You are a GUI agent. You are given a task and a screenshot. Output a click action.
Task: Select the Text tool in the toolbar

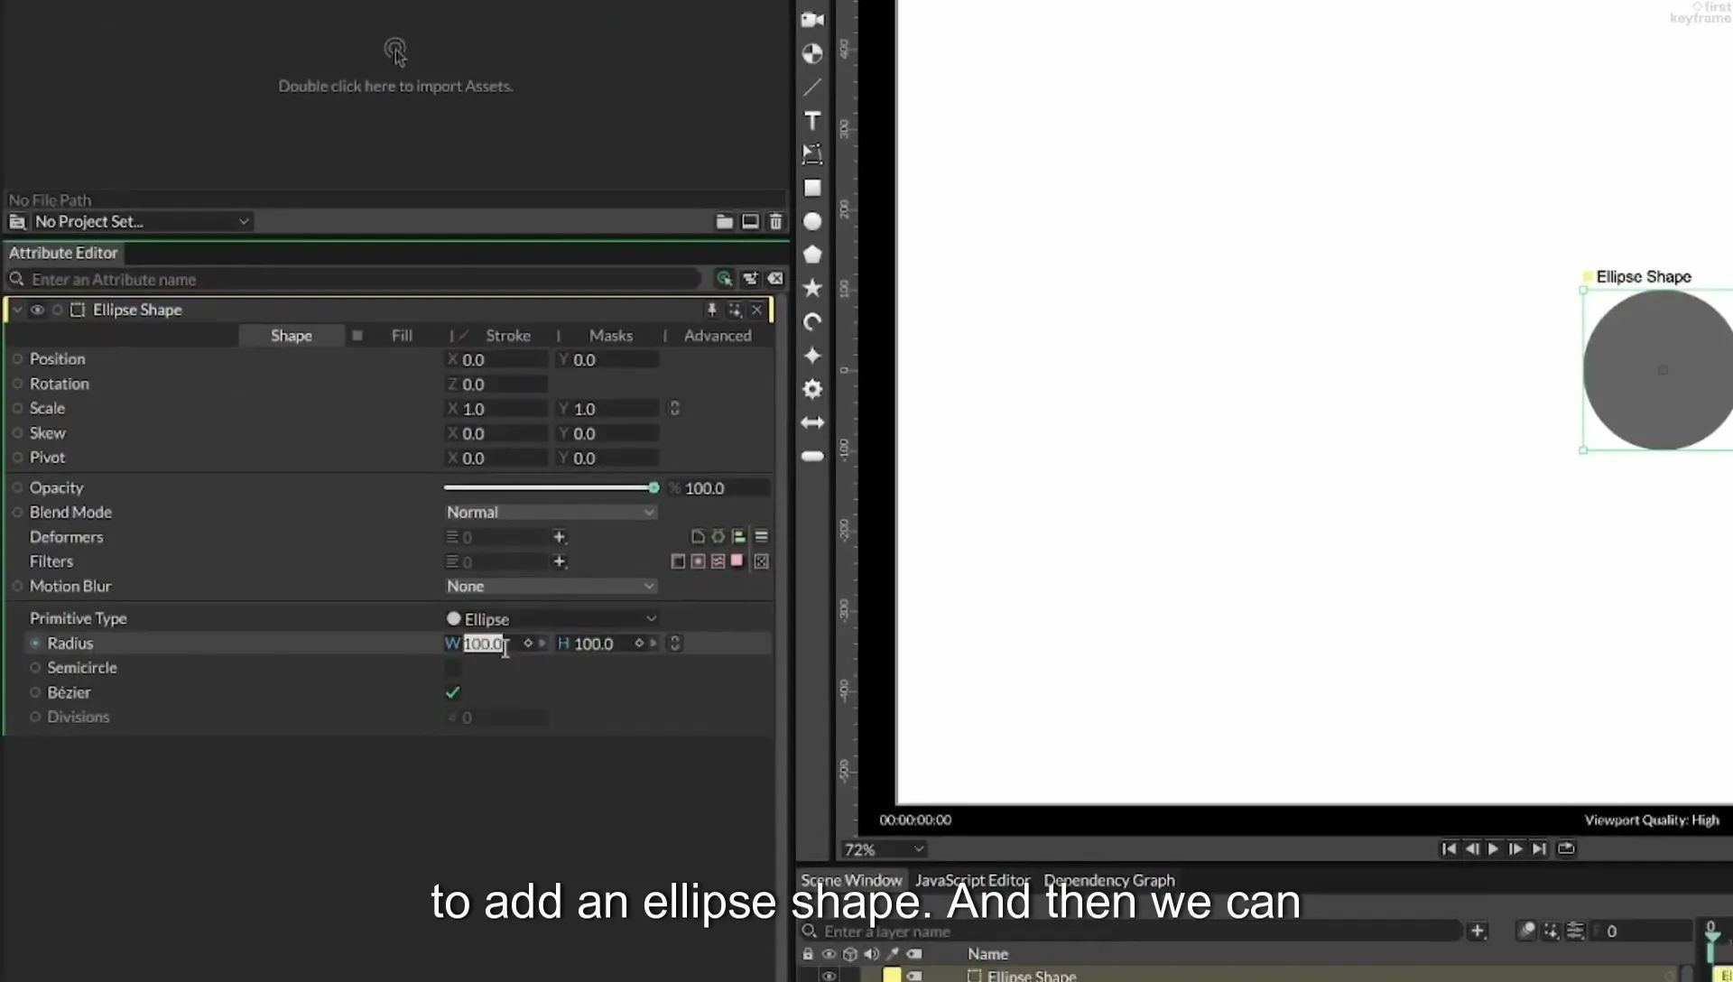pyautogui.click(x=812, y=121)
